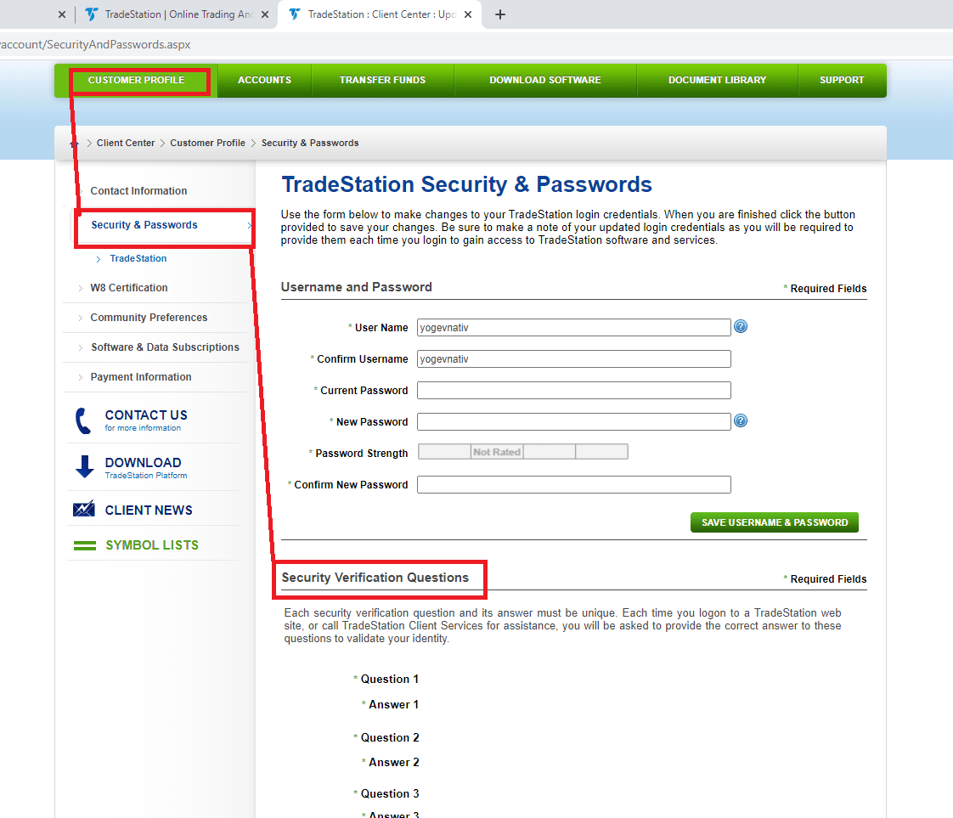The height and width of the screenshot is (818, 953).
Task: Open the Accounts menu
Action: pos(264,80)
